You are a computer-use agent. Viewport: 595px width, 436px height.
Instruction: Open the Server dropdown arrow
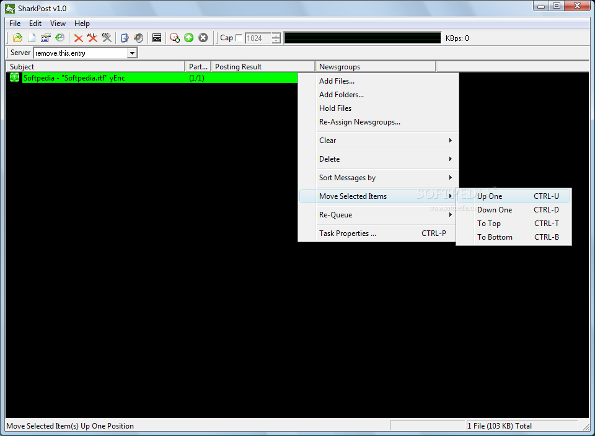point(132,53)
